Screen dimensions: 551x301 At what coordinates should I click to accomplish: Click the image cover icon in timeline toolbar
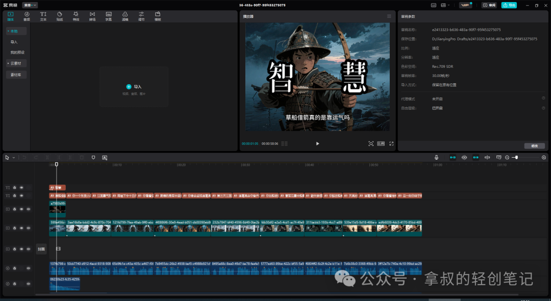(x=105, y=158)
